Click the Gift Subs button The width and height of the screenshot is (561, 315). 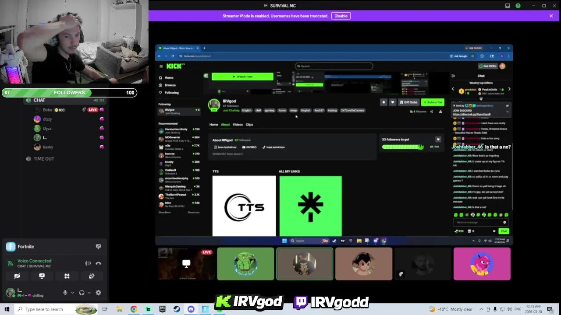tap(409, 102)
